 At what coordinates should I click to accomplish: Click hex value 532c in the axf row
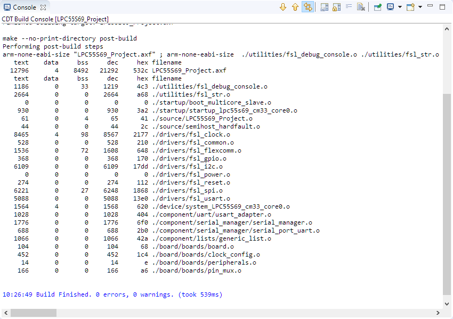point(140,70)
